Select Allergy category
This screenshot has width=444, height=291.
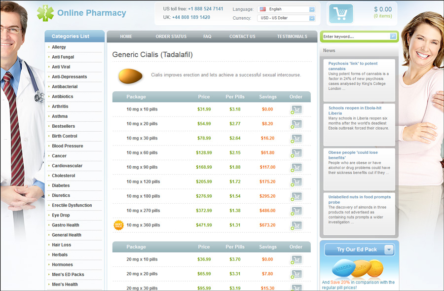point(59,47)
